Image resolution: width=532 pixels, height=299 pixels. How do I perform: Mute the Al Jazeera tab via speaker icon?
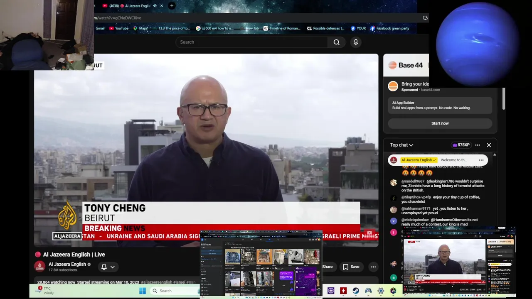click(x=155, y=6)
